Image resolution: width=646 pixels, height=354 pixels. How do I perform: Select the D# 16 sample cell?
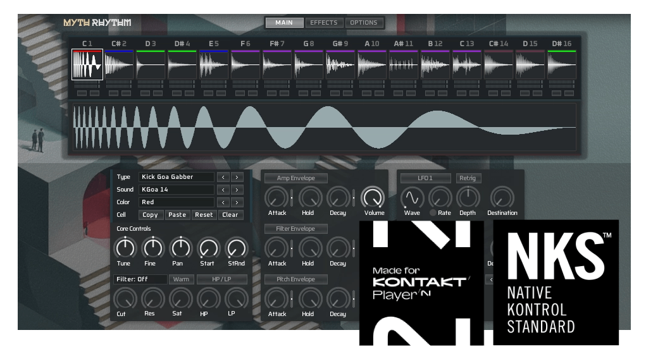[x=562, y=64]
